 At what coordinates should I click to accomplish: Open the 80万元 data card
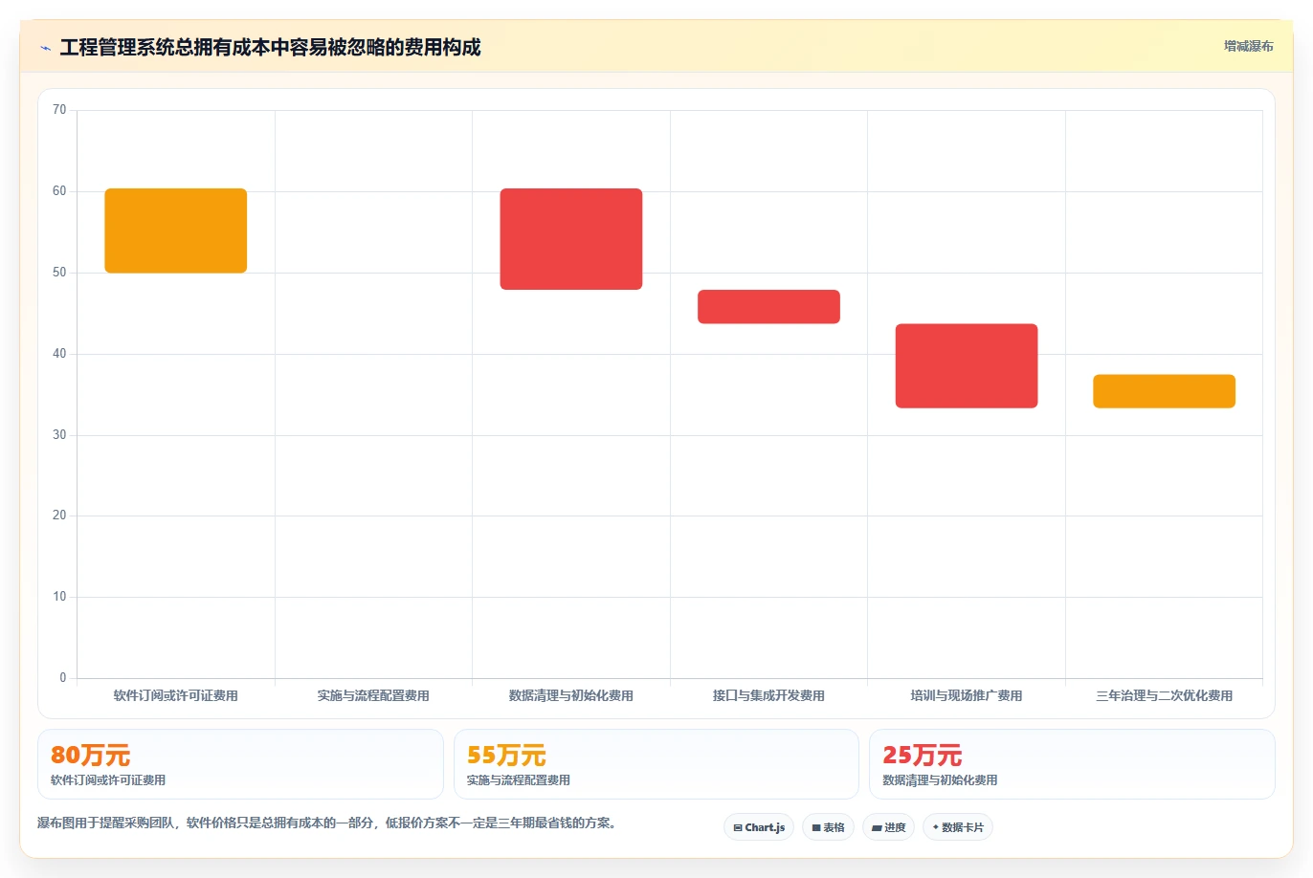(x=240, y=764)
